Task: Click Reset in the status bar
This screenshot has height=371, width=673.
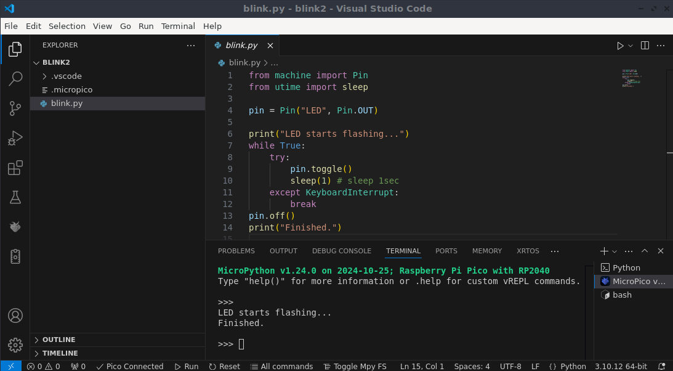Action: click(225, 366)
